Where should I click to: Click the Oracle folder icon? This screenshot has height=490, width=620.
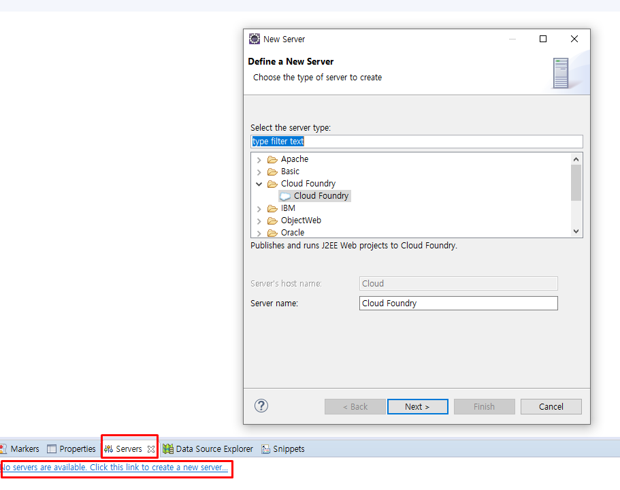(272, 233)
